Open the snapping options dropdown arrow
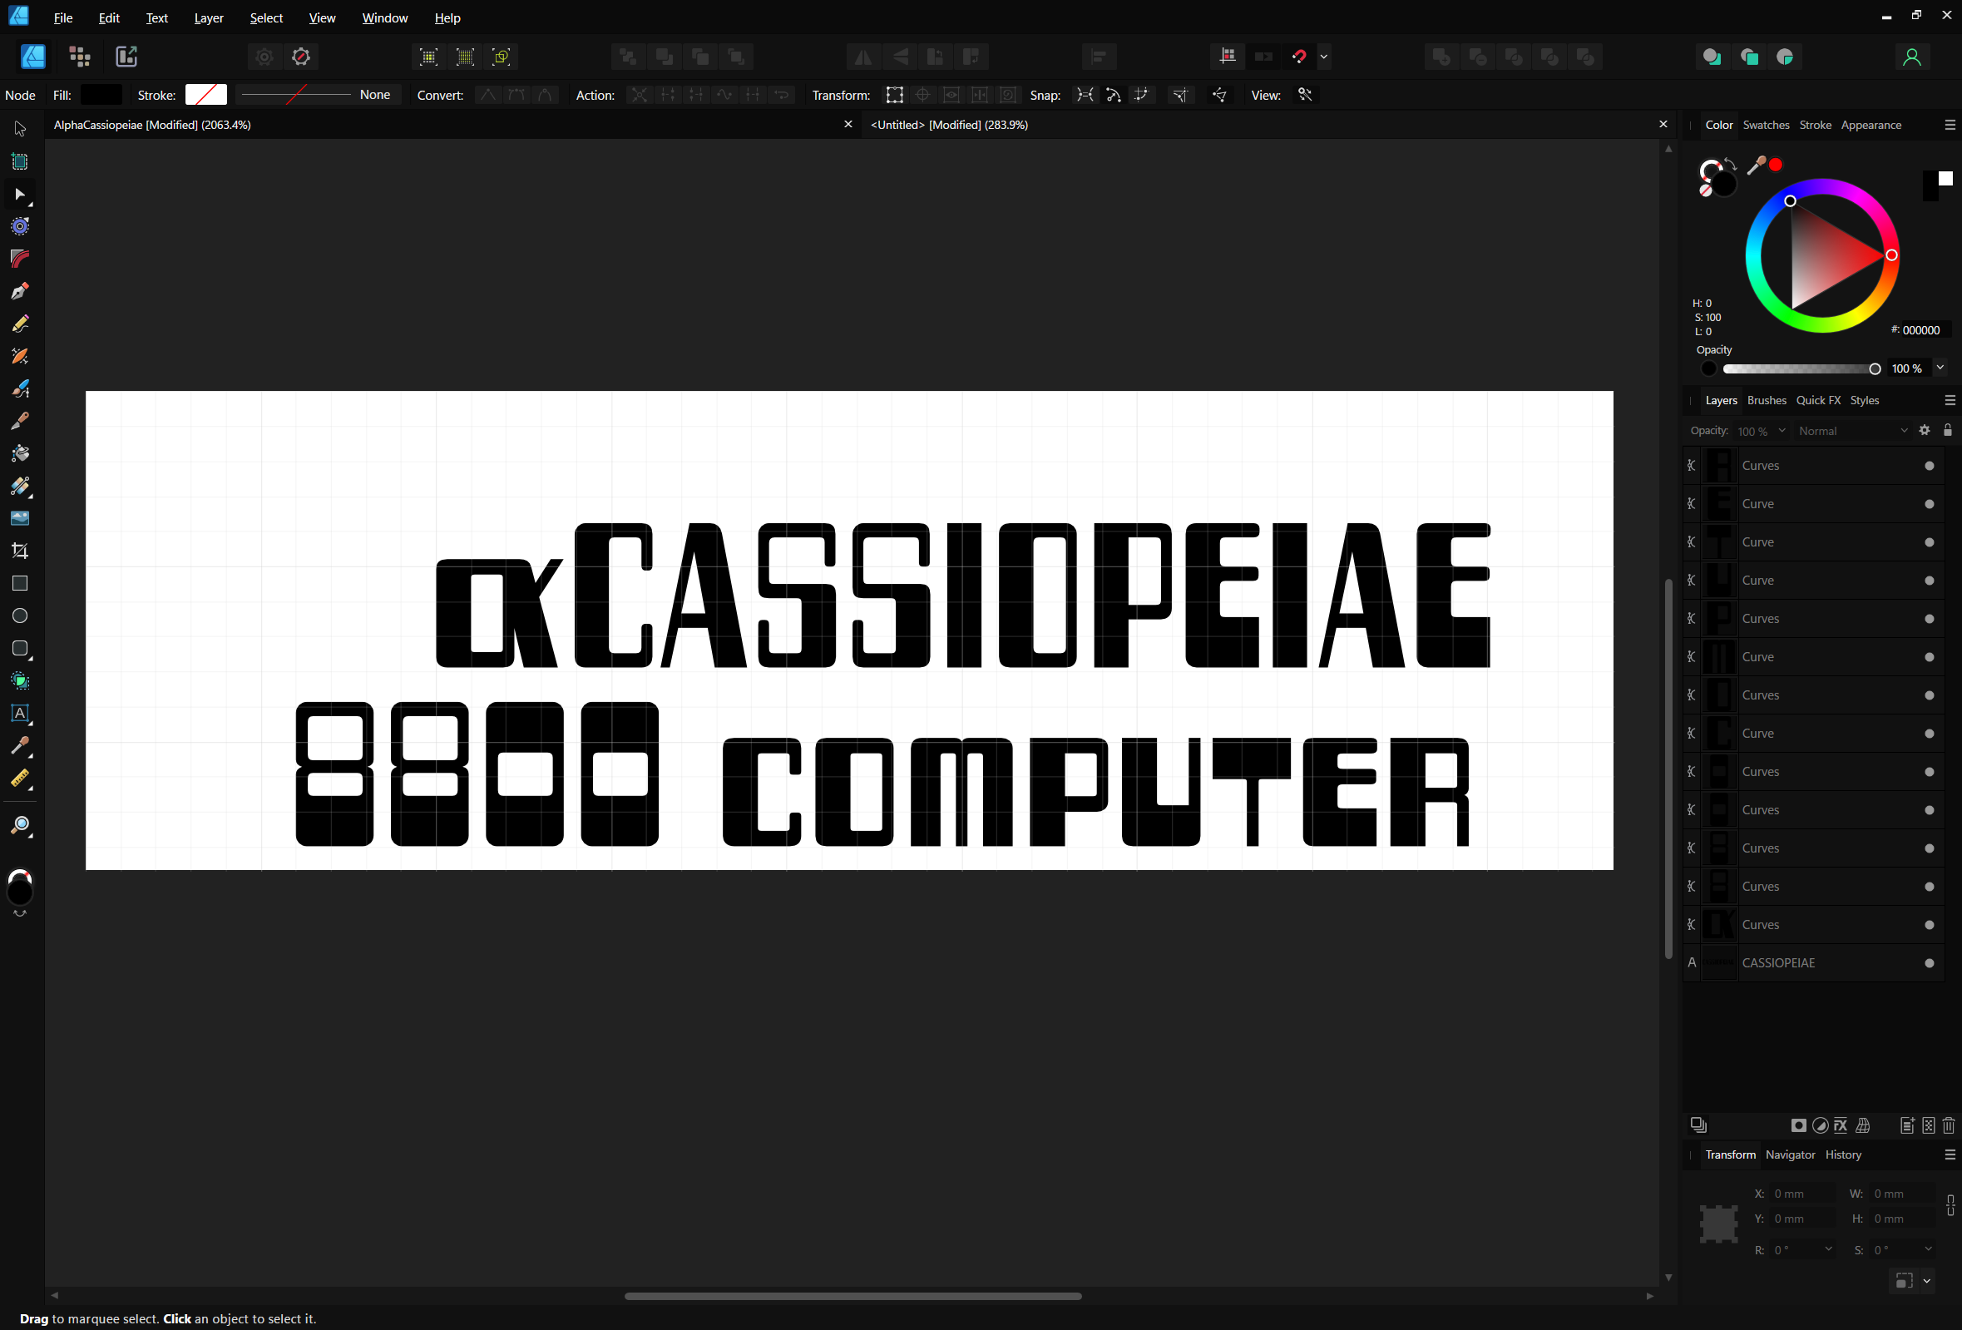 (1324, 57)
